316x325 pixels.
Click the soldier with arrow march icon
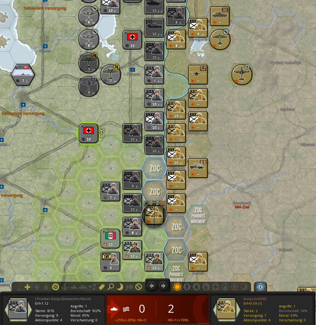pyautogui.click(x=129, y=287)
